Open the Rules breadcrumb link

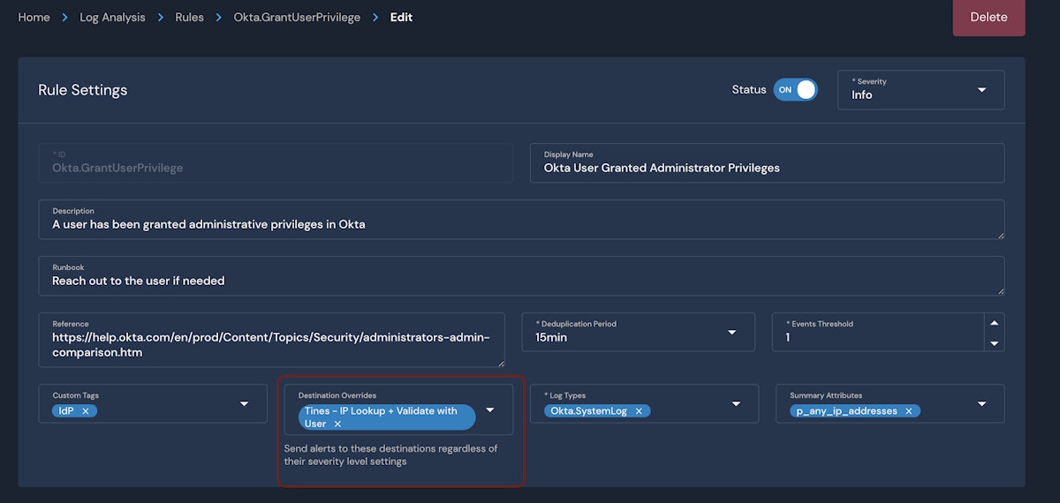[189, 18]
